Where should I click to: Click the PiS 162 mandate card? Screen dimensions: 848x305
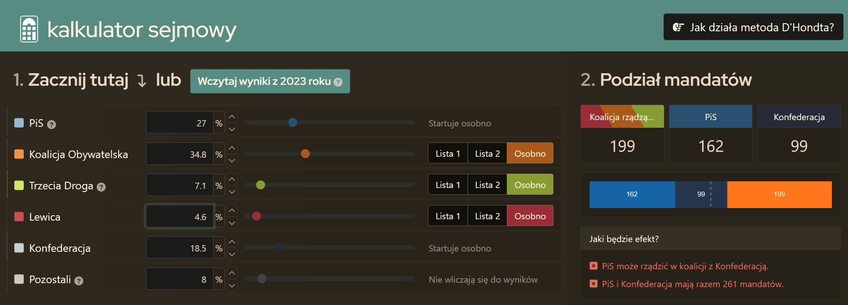(x=711, y=134)
